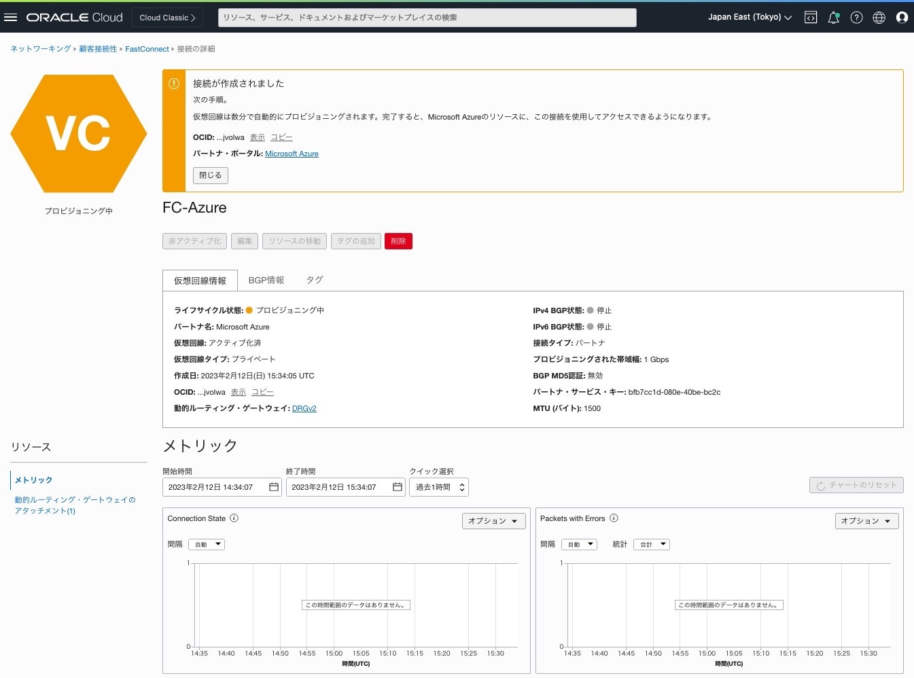Click the info icon beside Packets with Errors

click(x=614, y=518)
